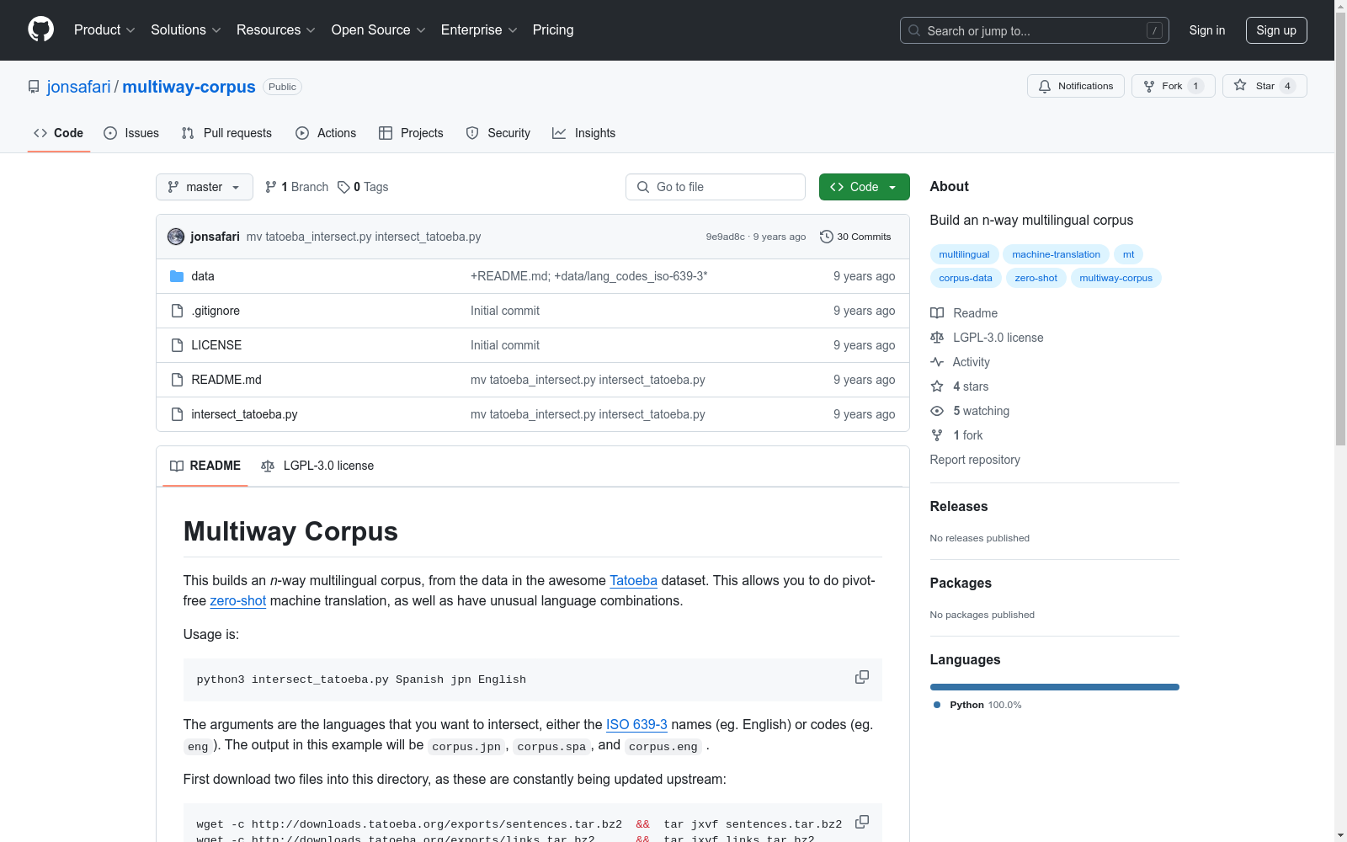
Task: Click the LICENSE file icon
Action: click(x=177, y=345)
